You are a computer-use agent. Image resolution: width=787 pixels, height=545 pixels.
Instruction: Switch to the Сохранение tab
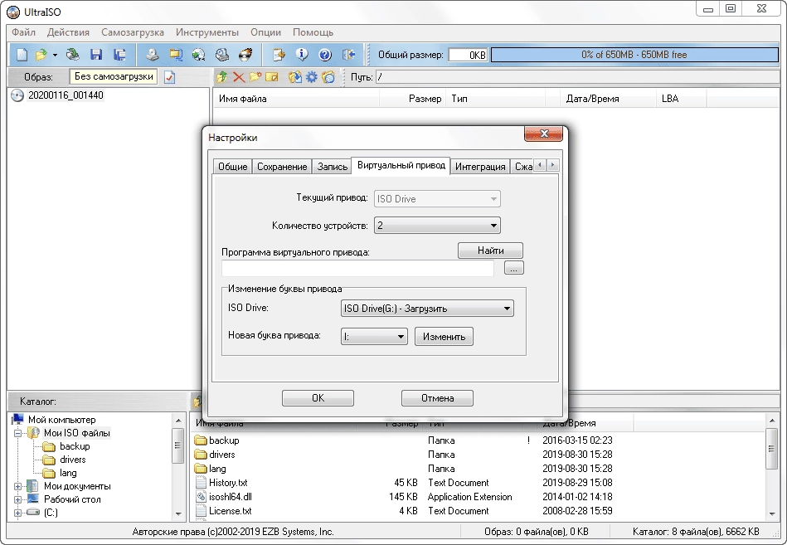point(282,167)
